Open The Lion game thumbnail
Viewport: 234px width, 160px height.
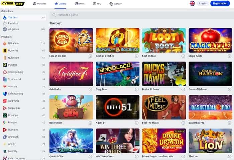click(210, 141)
